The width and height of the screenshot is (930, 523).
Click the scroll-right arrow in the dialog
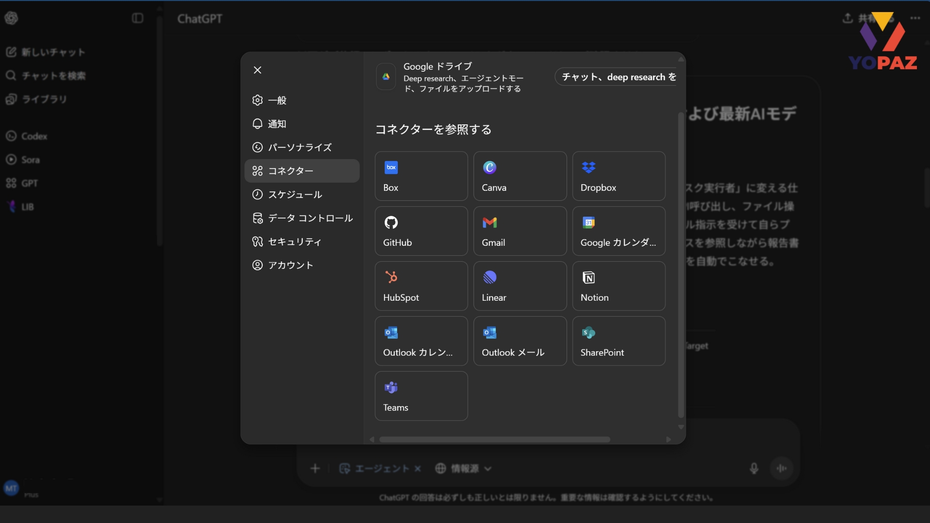668,440
